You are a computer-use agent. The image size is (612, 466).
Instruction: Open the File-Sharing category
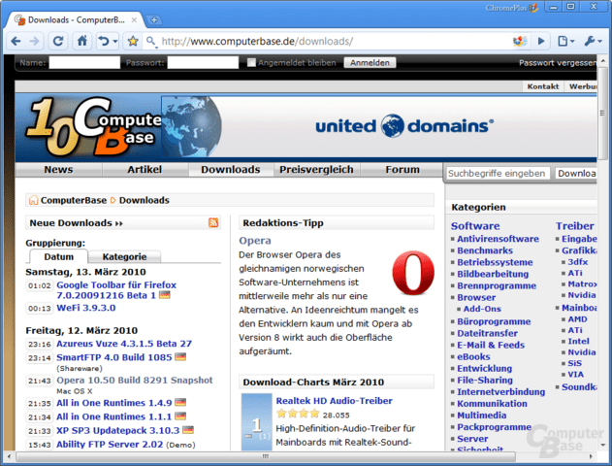(485, 380)
